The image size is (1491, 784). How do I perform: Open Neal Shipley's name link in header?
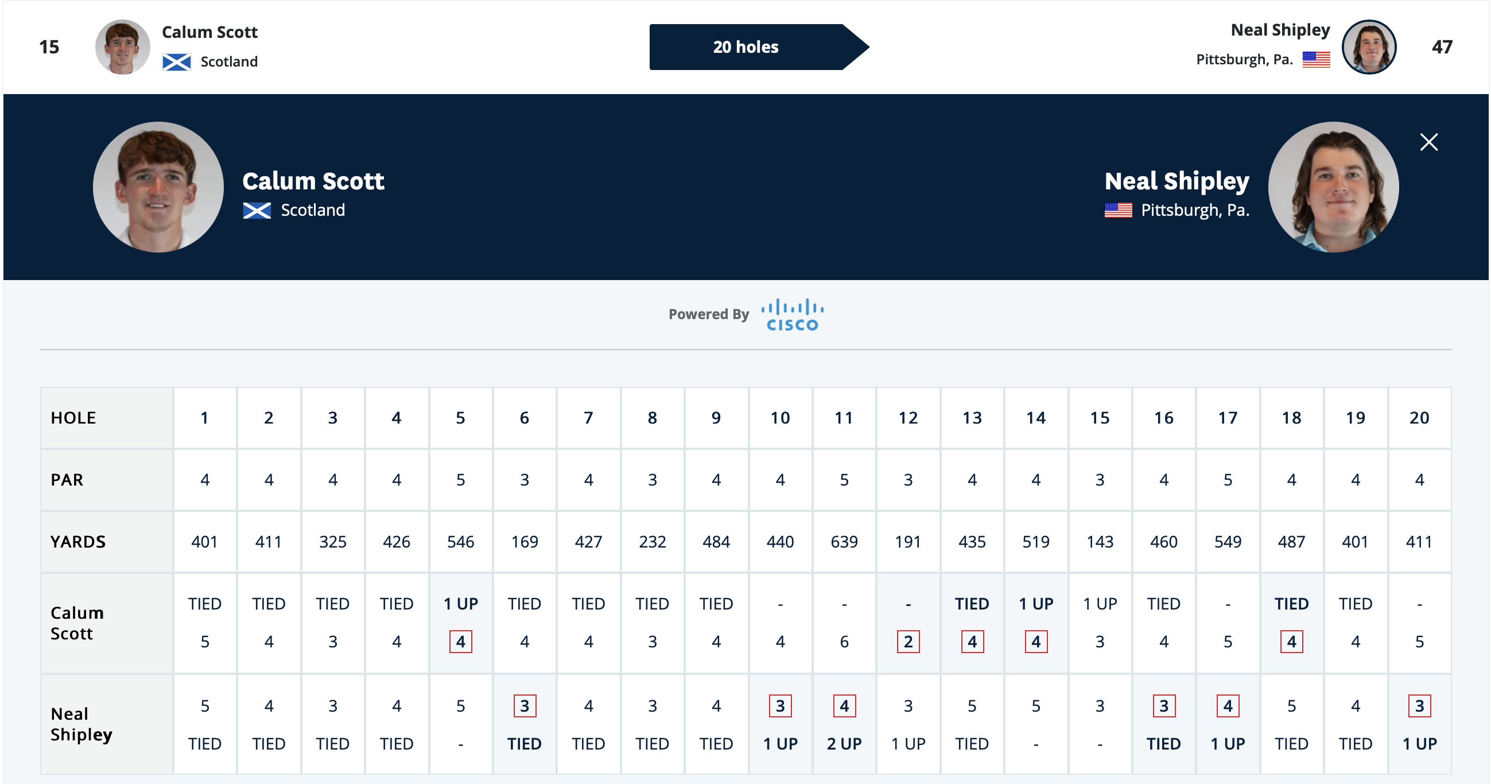pos(1280,29)
